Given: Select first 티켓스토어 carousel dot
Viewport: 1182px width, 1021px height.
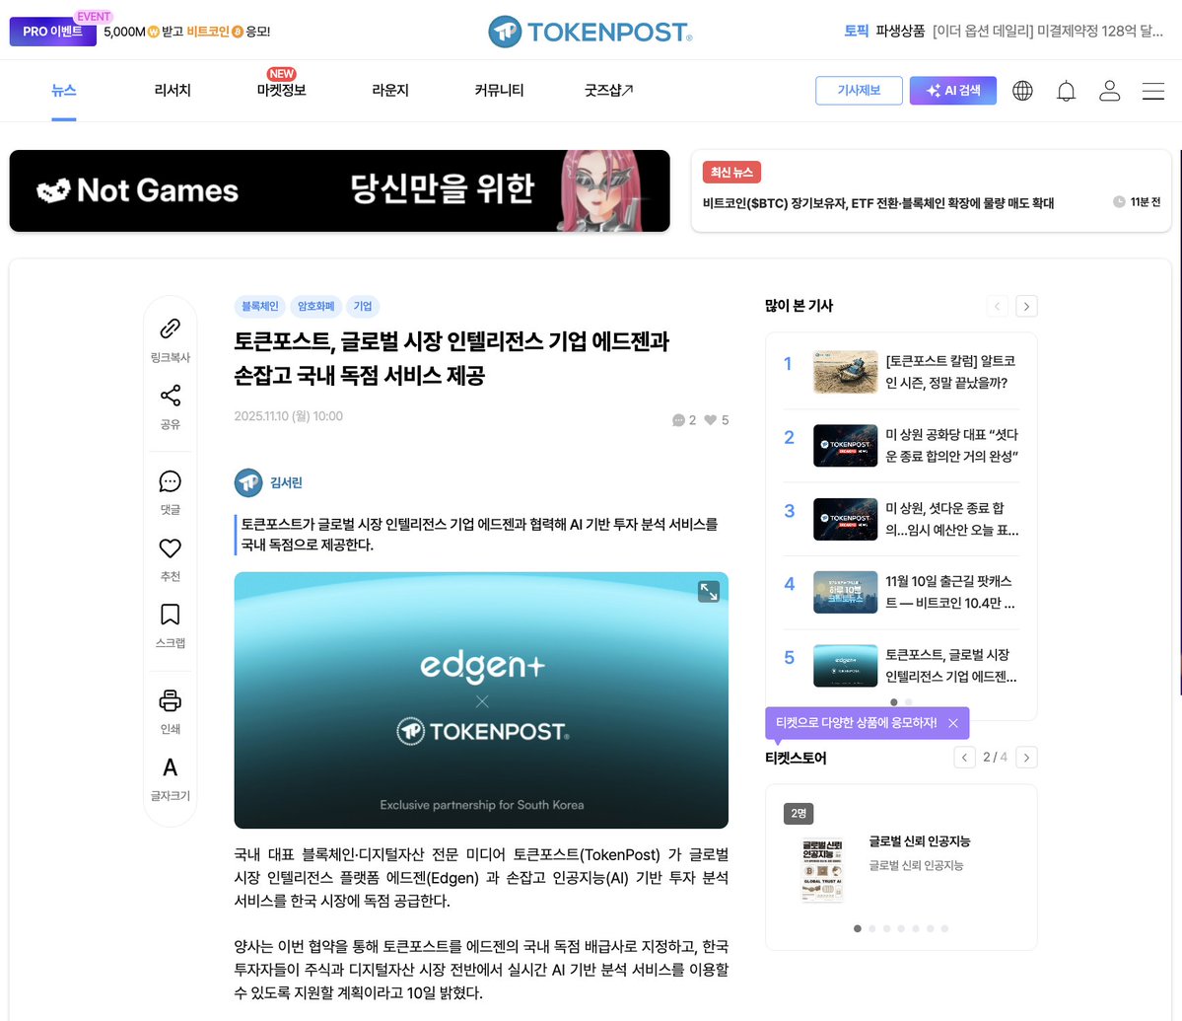Looking at the screenshot, I should tap(857, 928).
